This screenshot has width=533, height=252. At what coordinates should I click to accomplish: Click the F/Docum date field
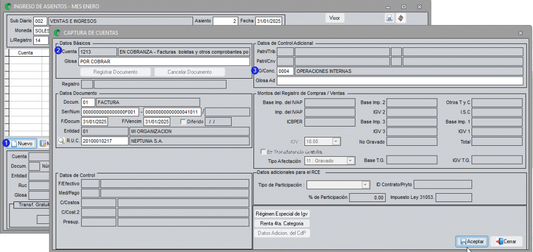click(x=94, y=122)
